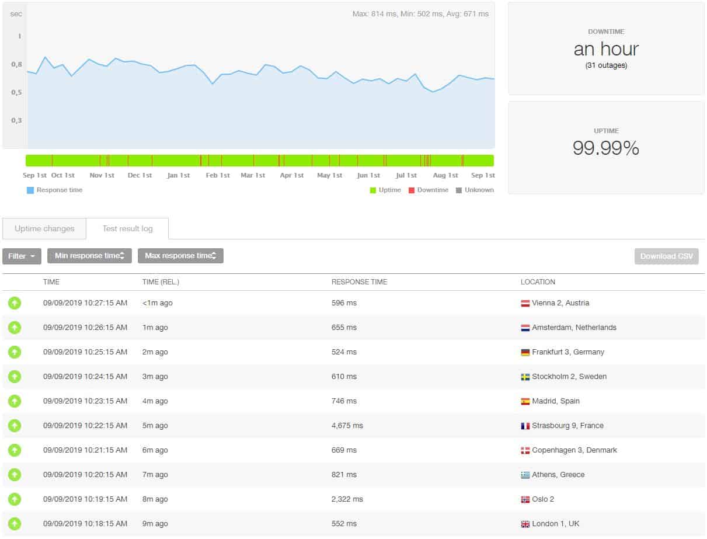Click the up status icon for Strasbourg 9 row
707x539 pixels.
pyautogui.click(x=15, y=426)
